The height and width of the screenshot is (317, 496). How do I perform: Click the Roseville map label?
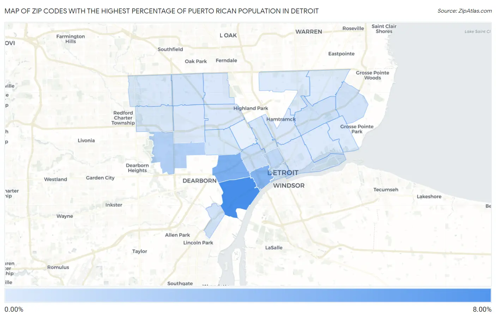[x=353, y=29]
